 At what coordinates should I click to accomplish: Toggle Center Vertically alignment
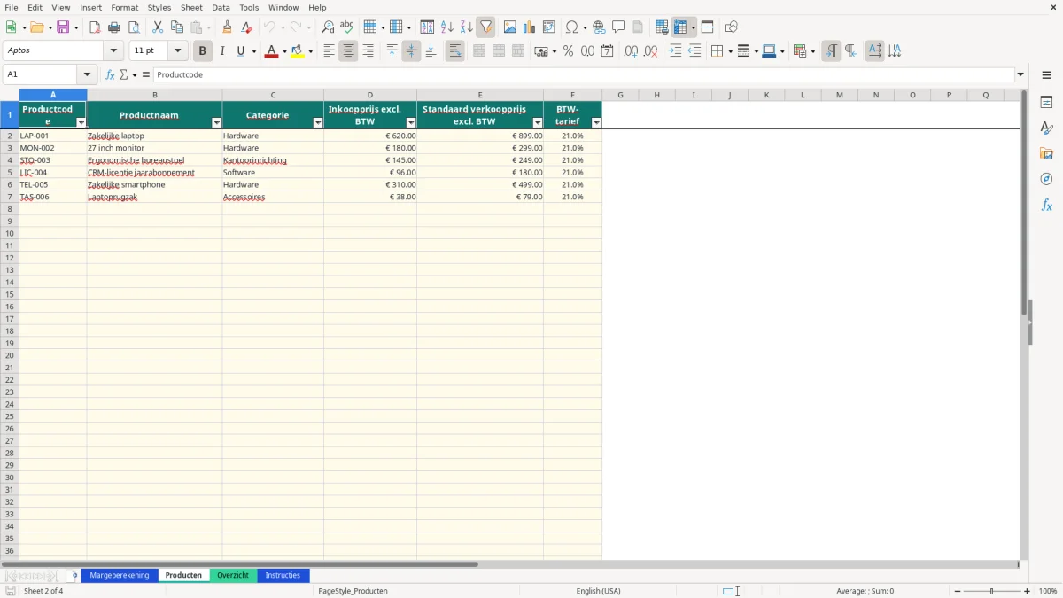(x=411, y=51)
